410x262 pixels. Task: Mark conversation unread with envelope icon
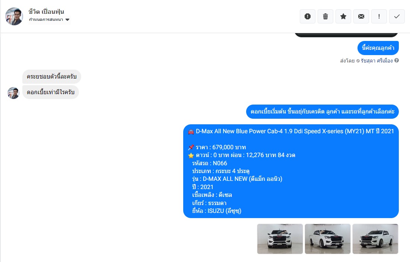(x=361, y=16)
